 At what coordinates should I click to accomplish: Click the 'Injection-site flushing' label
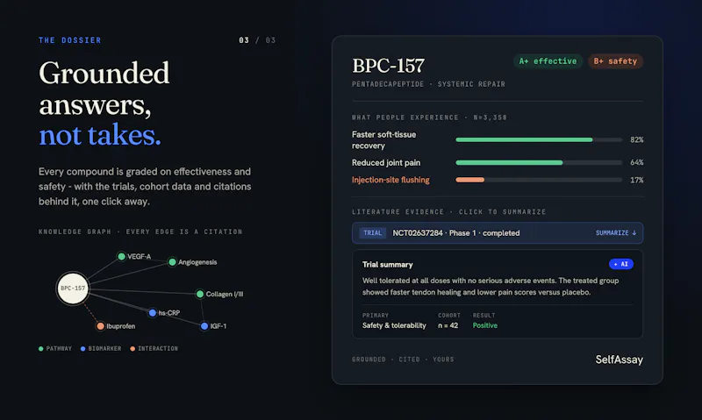390,180
